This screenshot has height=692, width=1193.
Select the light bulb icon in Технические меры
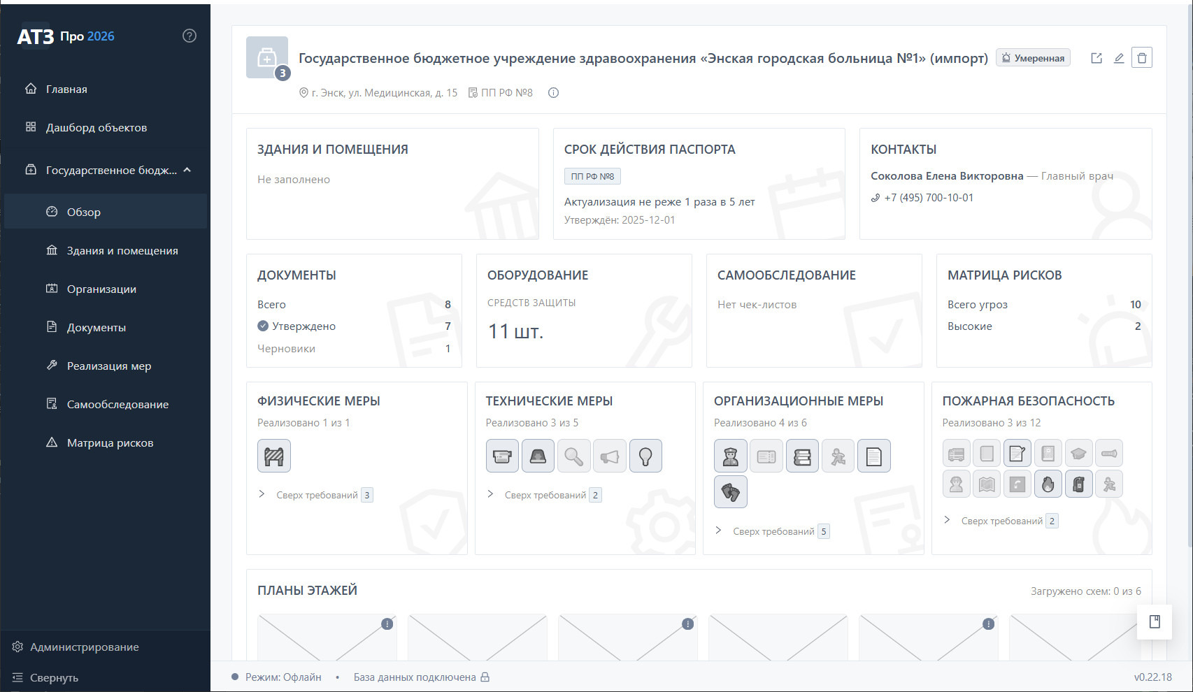coord(645,456)
